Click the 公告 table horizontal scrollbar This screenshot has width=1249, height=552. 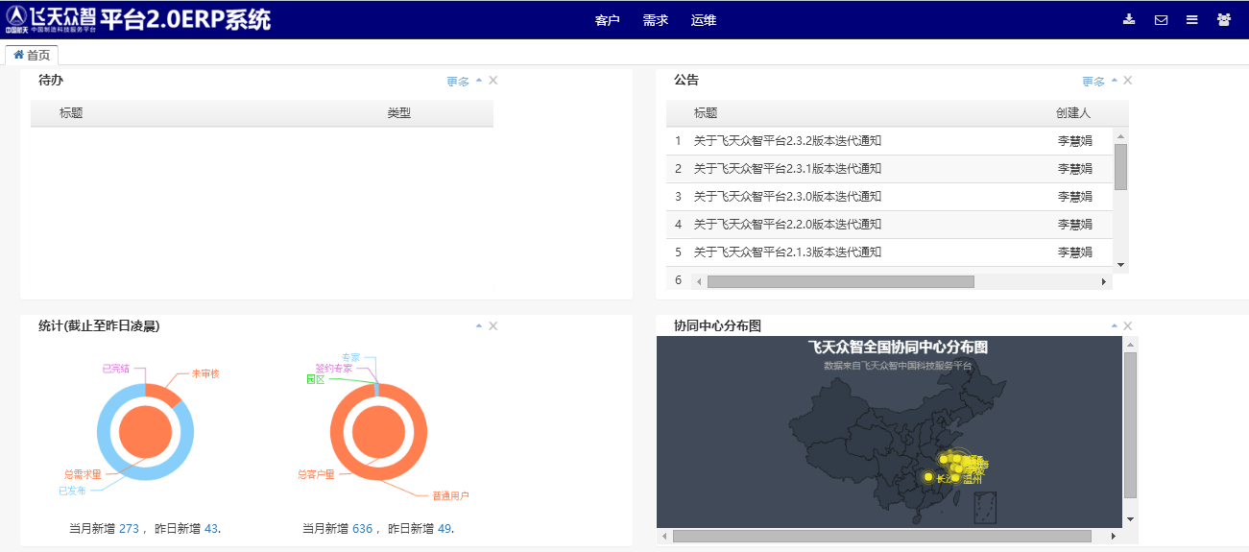840,282
